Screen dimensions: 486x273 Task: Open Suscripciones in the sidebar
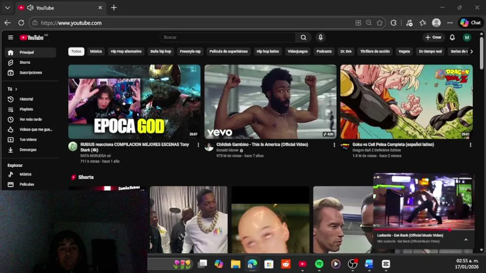click(x=30, y=73)
